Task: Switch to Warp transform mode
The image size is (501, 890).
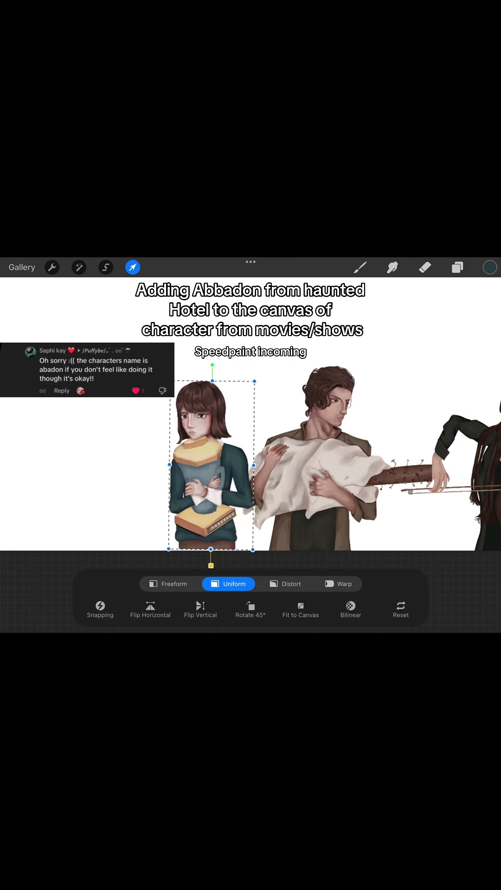Action: coord(338,584)
